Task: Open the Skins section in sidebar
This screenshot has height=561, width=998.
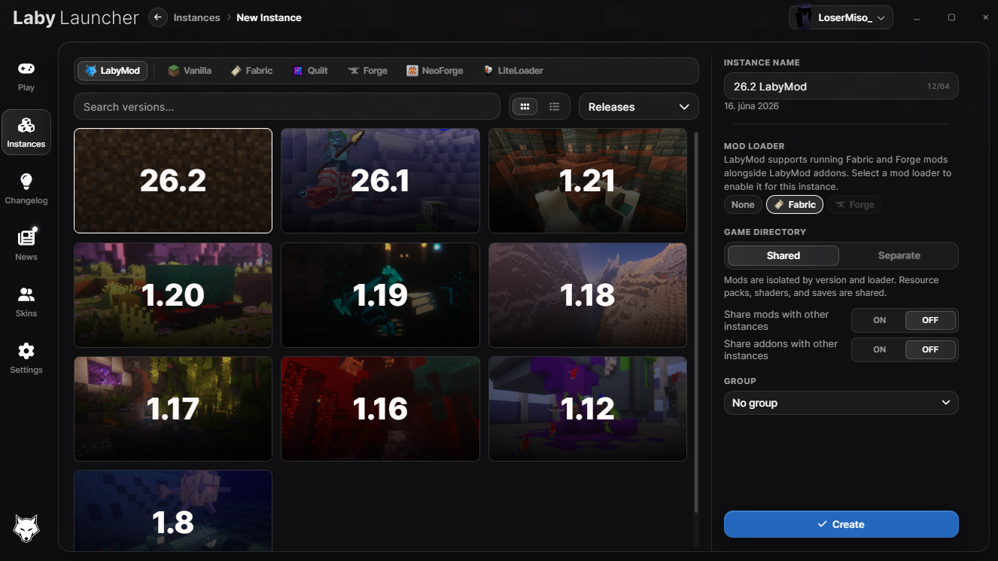Action: 26,302
